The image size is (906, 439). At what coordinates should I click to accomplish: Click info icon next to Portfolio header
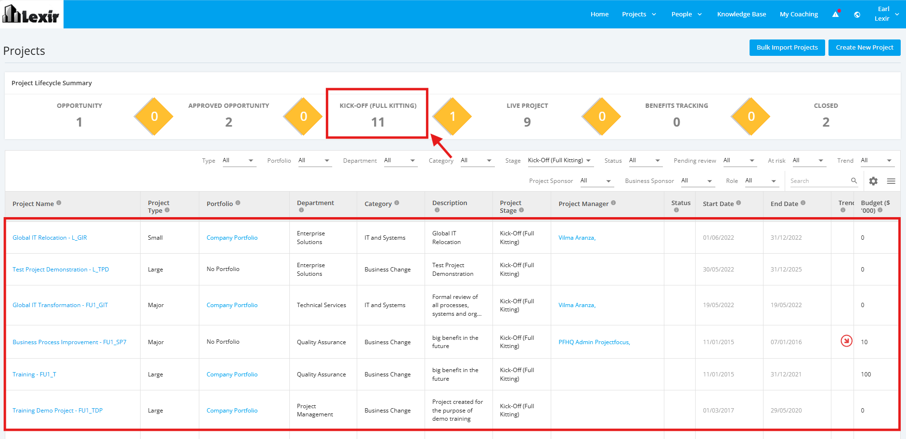238,203
